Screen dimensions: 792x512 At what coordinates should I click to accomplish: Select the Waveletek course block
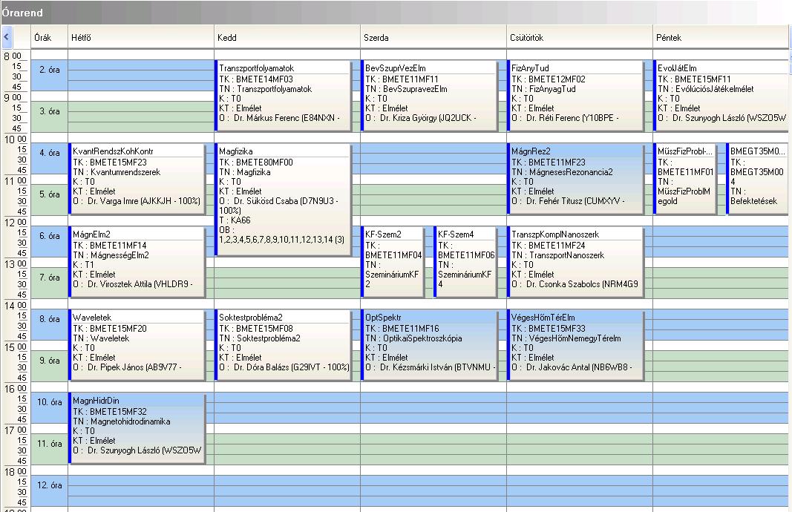[137, 345]
